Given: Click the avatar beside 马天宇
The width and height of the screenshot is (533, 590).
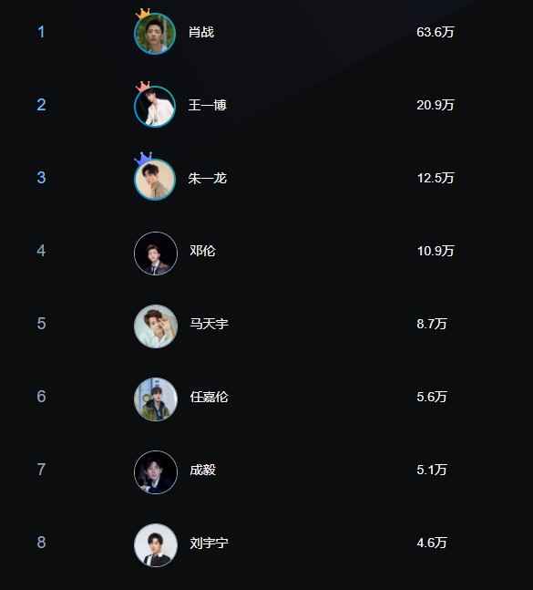Looking at the screenshot, I should 156,326.
